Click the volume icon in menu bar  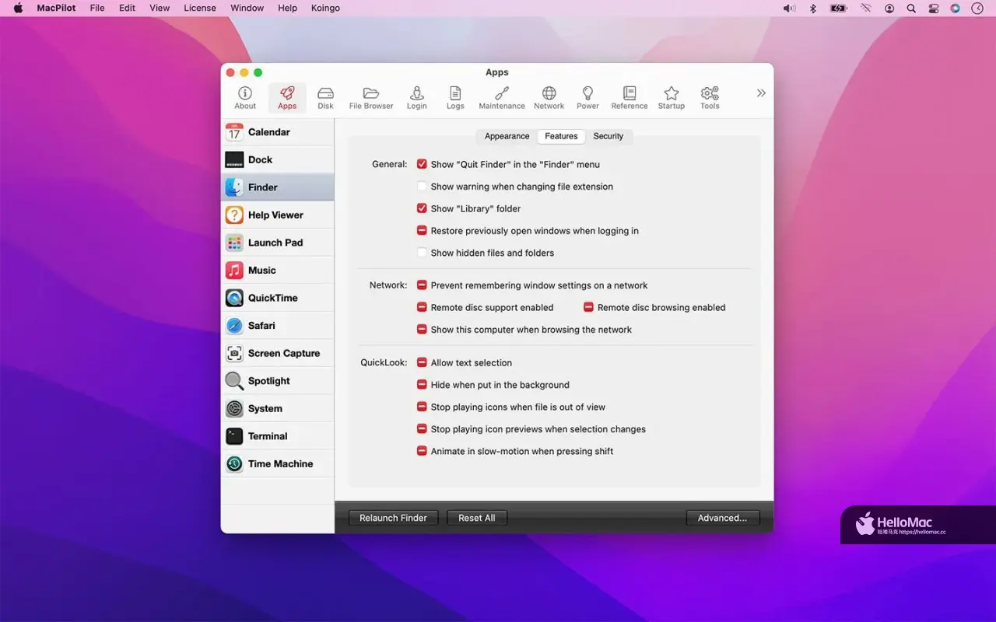(x=789, y=8)
